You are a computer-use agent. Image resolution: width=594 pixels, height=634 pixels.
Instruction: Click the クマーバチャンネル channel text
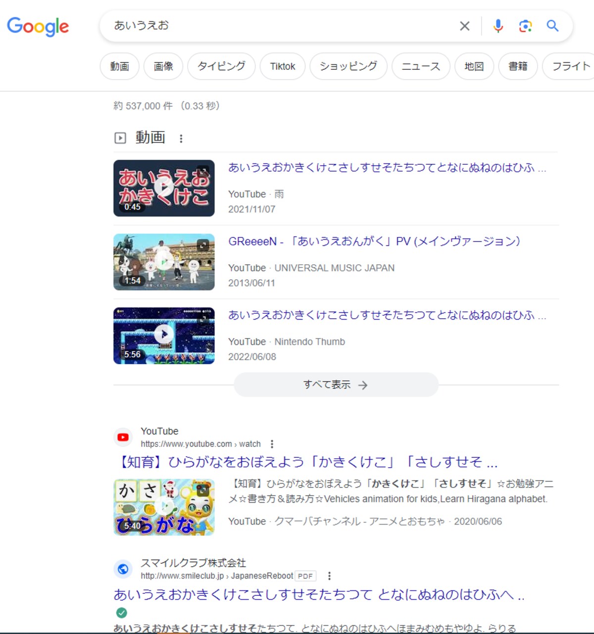[x=359, y=521]
